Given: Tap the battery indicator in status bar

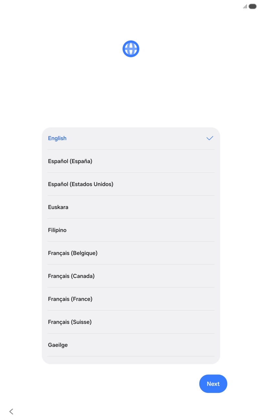Looking at the screenshot, I should (253, 6).
